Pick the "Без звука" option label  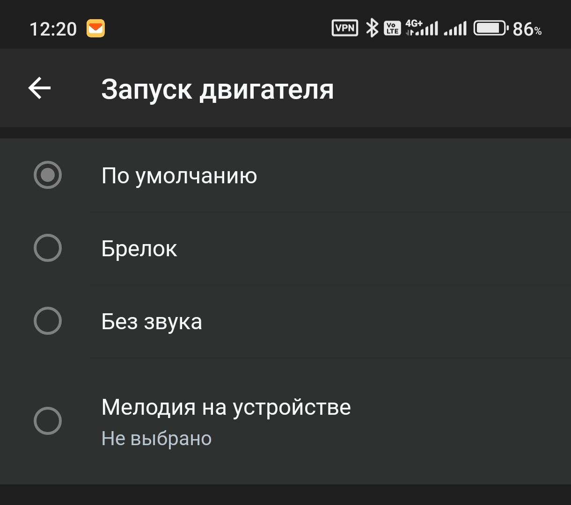pyautogui.click(x=152, y=322)
